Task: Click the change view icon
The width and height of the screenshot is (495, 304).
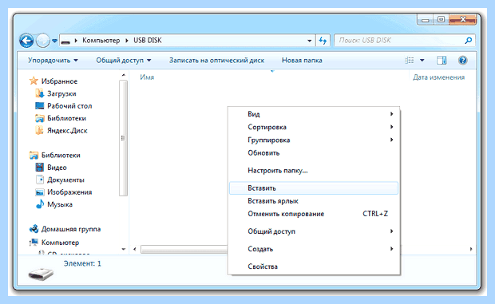Action: pyautogui.click(x=409, y=60)
